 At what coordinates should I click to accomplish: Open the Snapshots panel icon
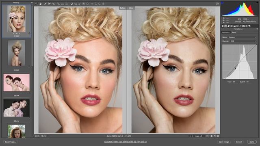pyautogui.click(x=249, y=26)
